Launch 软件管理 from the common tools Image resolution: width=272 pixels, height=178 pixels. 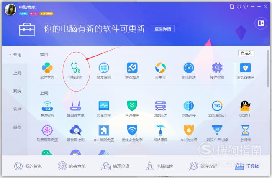[47, 71]
